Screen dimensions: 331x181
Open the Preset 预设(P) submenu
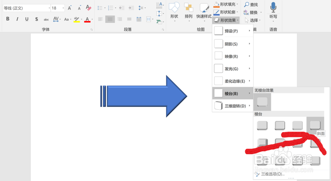[x=233, y=31]
